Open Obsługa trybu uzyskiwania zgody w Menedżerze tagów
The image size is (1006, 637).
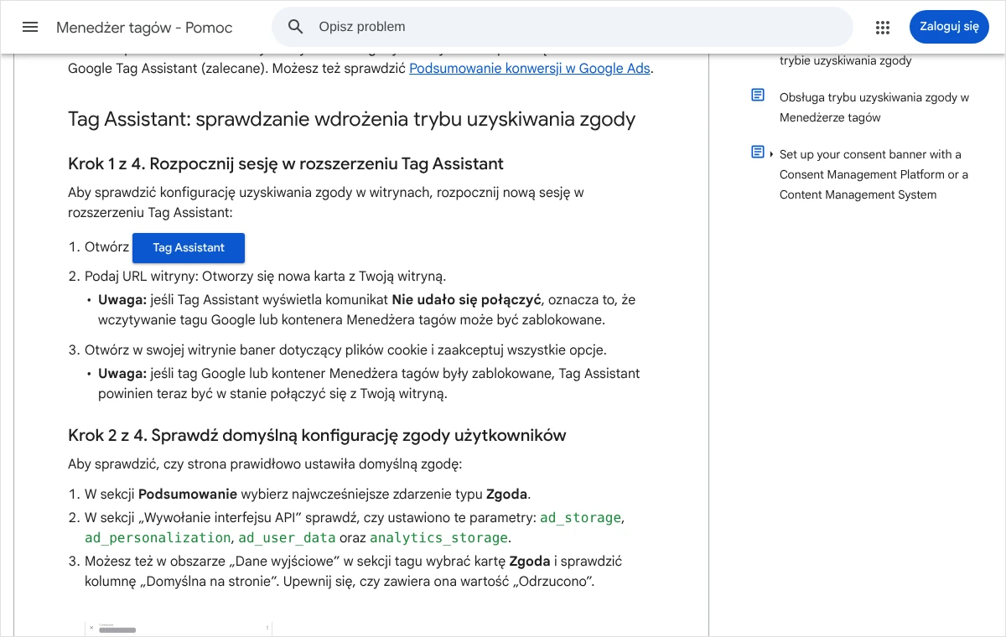pos(874,107)
